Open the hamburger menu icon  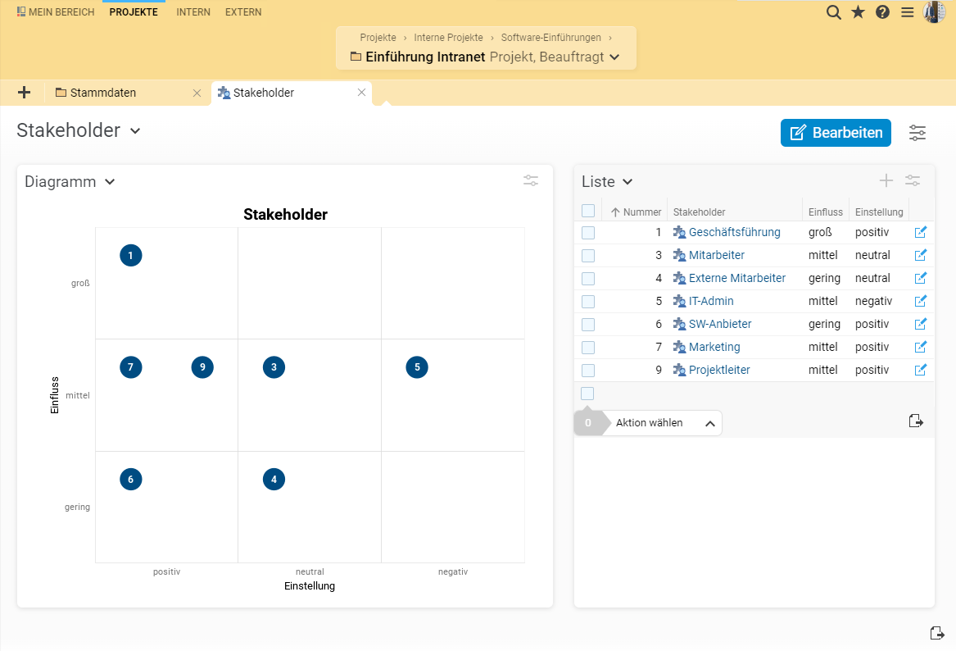click(x=907, y=12)
